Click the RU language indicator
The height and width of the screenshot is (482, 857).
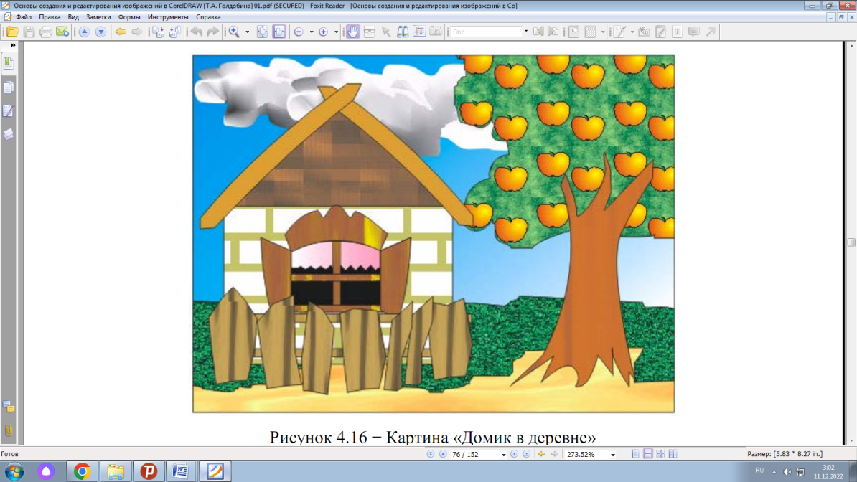[x=759, y=471]
